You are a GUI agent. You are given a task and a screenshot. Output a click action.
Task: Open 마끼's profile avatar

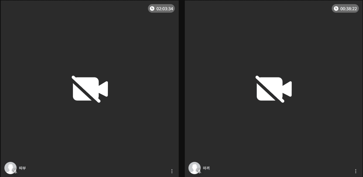[x=194, y=168]
